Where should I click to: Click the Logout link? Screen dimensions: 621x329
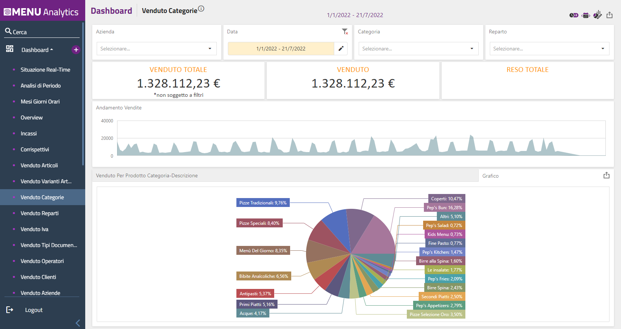pyautogui.click(x=34, y=310)
